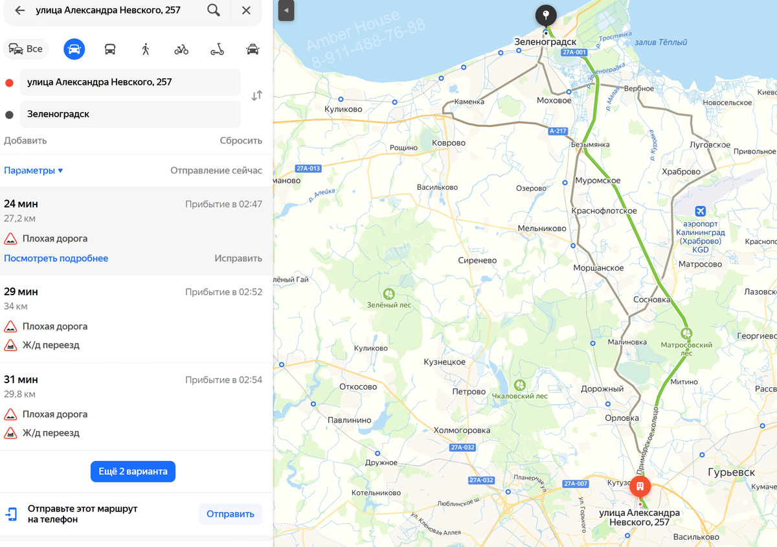Open Отправление сейчас time selector
Image resolution: width=777 pixels, height=547 pixels.
coord(216,171)
